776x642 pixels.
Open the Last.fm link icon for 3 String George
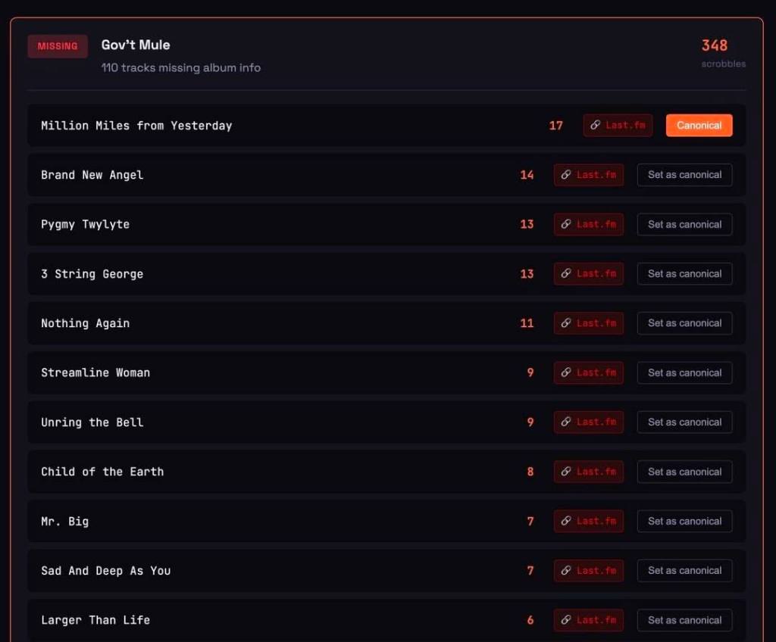pos(566,274)
